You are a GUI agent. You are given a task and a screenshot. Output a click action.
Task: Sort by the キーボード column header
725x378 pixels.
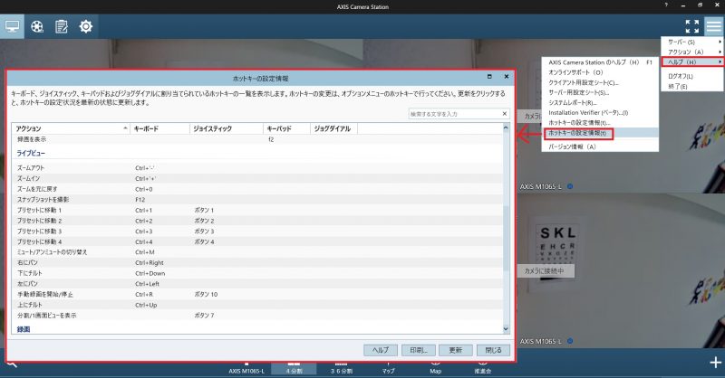click(160, 128)
